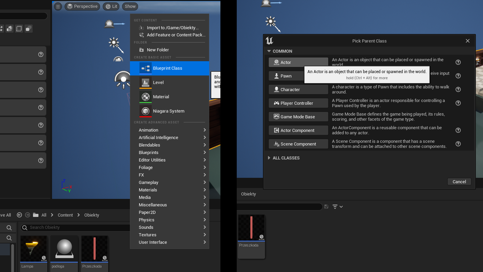Click the content browser back arrow
The image size is (483, 272).
coord(19,215)
